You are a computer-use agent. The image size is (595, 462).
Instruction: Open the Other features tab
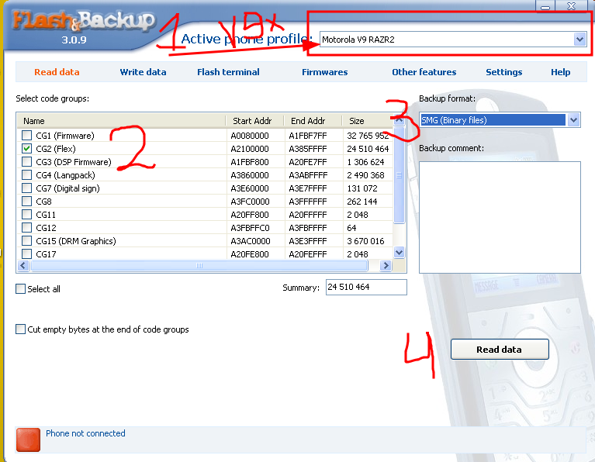[424, 72]
